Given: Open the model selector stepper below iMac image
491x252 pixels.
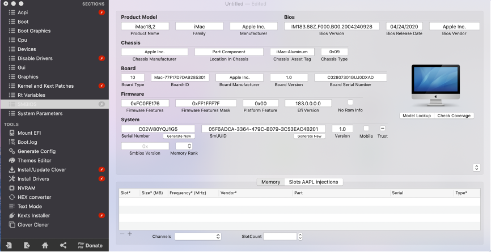Looking at the screenshot, I should click(x=476, y=168).
